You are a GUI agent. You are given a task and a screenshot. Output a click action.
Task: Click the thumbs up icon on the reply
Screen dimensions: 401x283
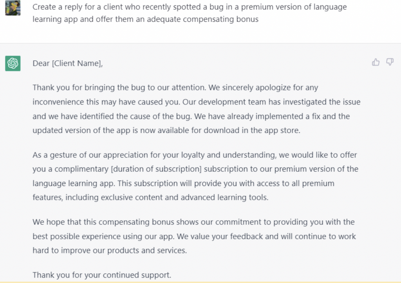376,62
